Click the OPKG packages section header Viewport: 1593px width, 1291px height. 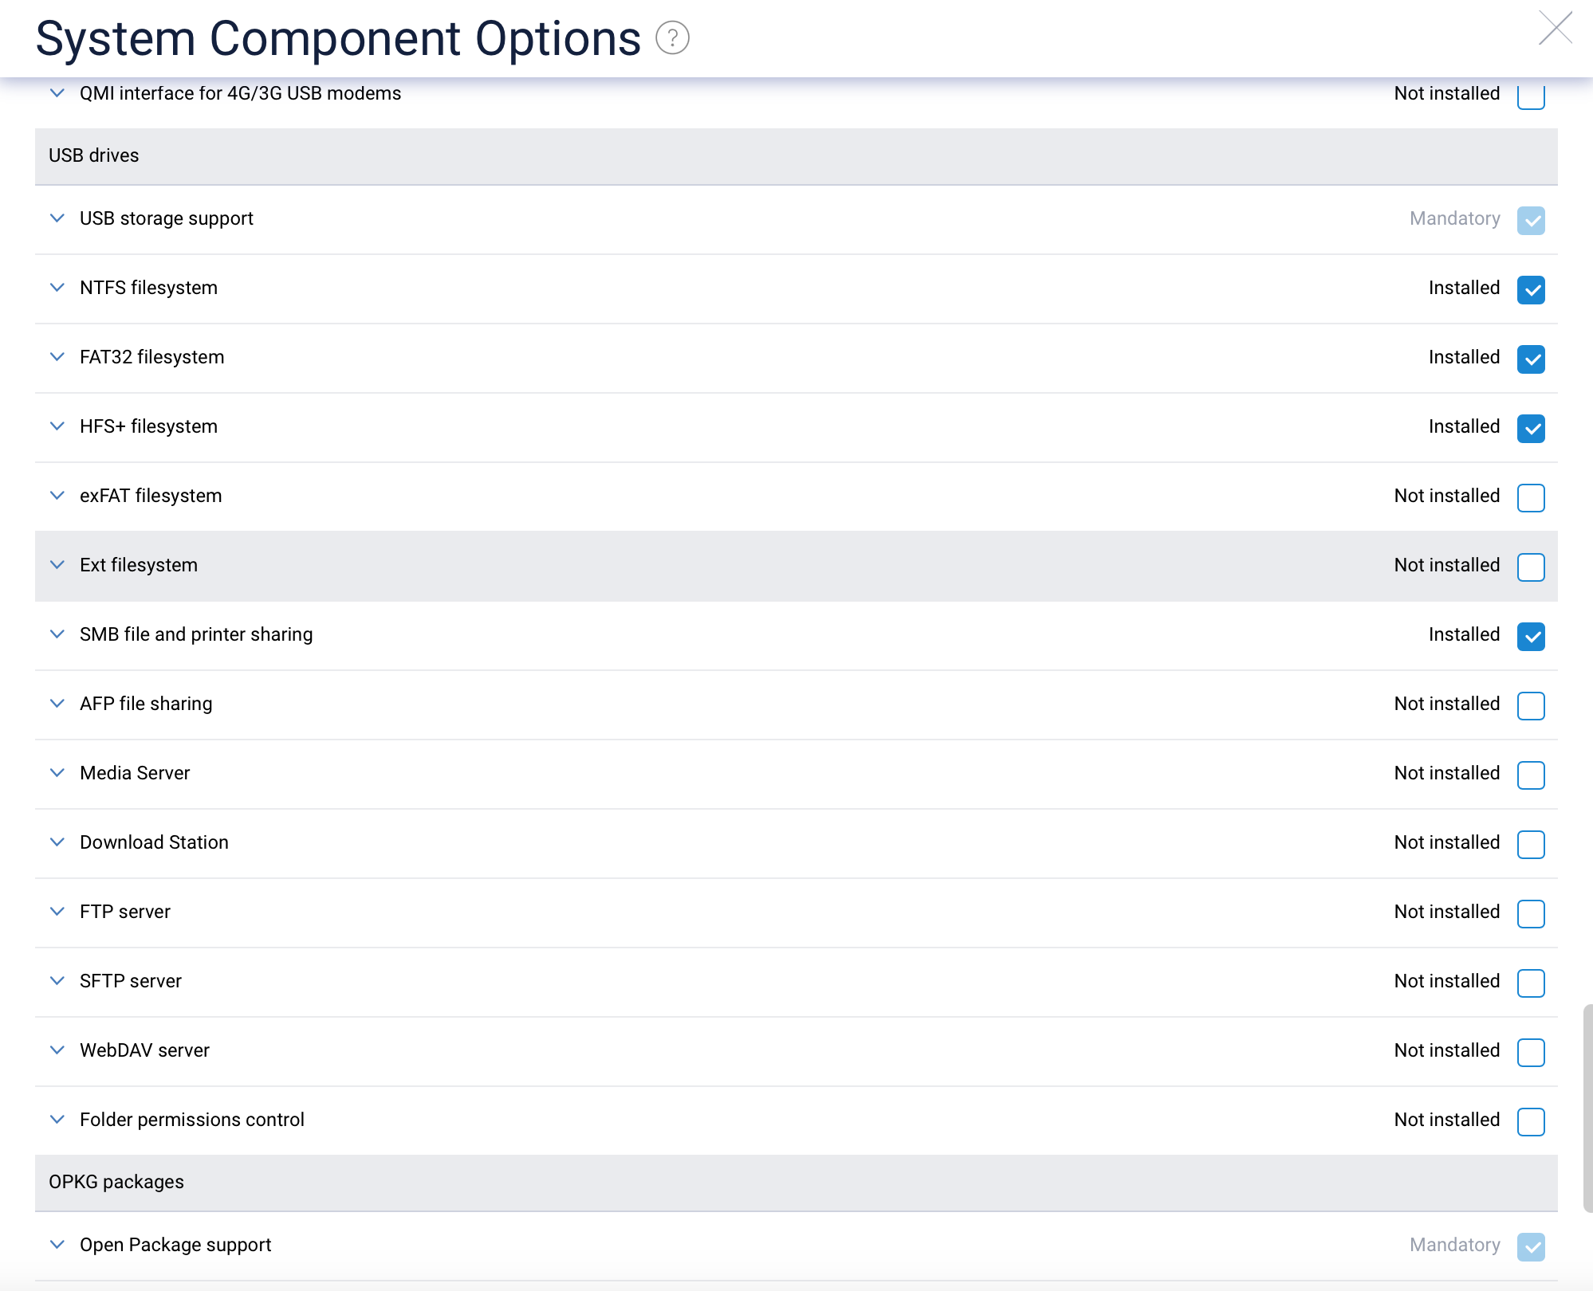pos(116,1182)
